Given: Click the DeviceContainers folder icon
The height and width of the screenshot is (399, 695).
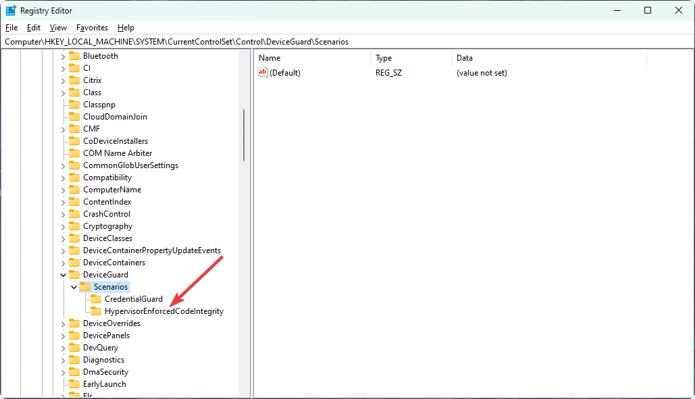Looking at the screenshot, I should pos(74,262).
